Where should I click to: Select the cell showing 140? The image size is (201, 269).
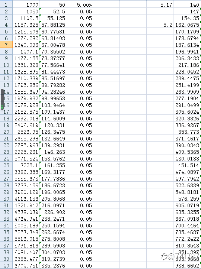(187, 4)
